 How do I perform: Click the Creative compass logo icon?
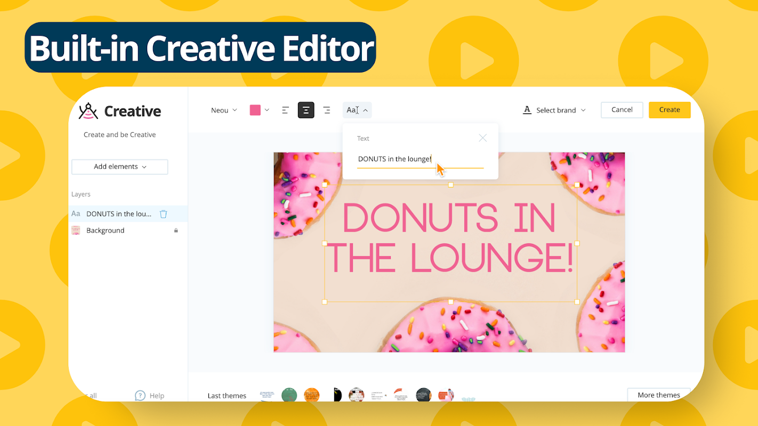88,111
